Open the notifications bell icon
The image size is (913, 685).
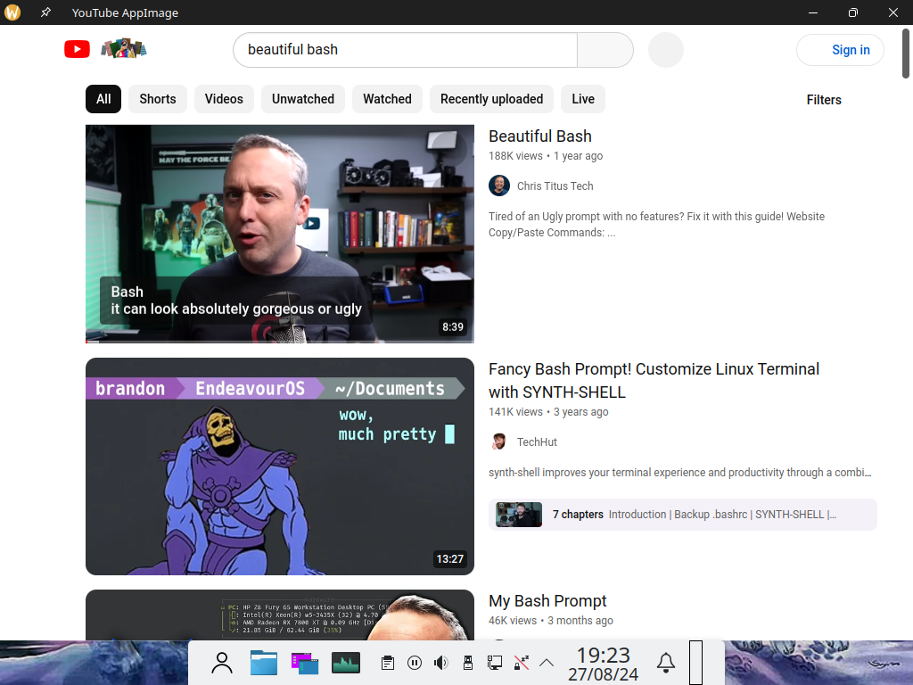[666, 663]
